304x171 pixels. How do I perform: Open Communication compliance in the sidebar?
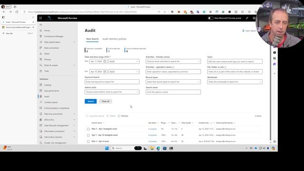coord(57,108)
